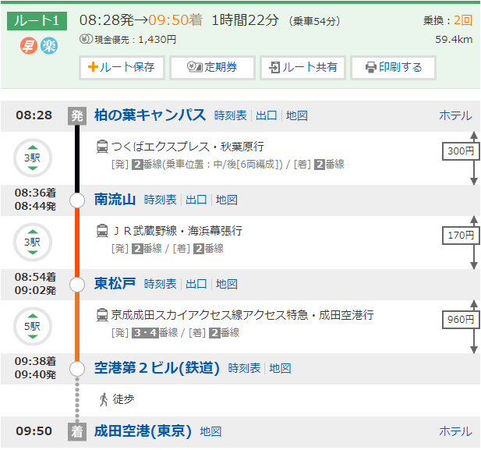
Task: Click the 960円 fare box
Action: pos(461,320)
